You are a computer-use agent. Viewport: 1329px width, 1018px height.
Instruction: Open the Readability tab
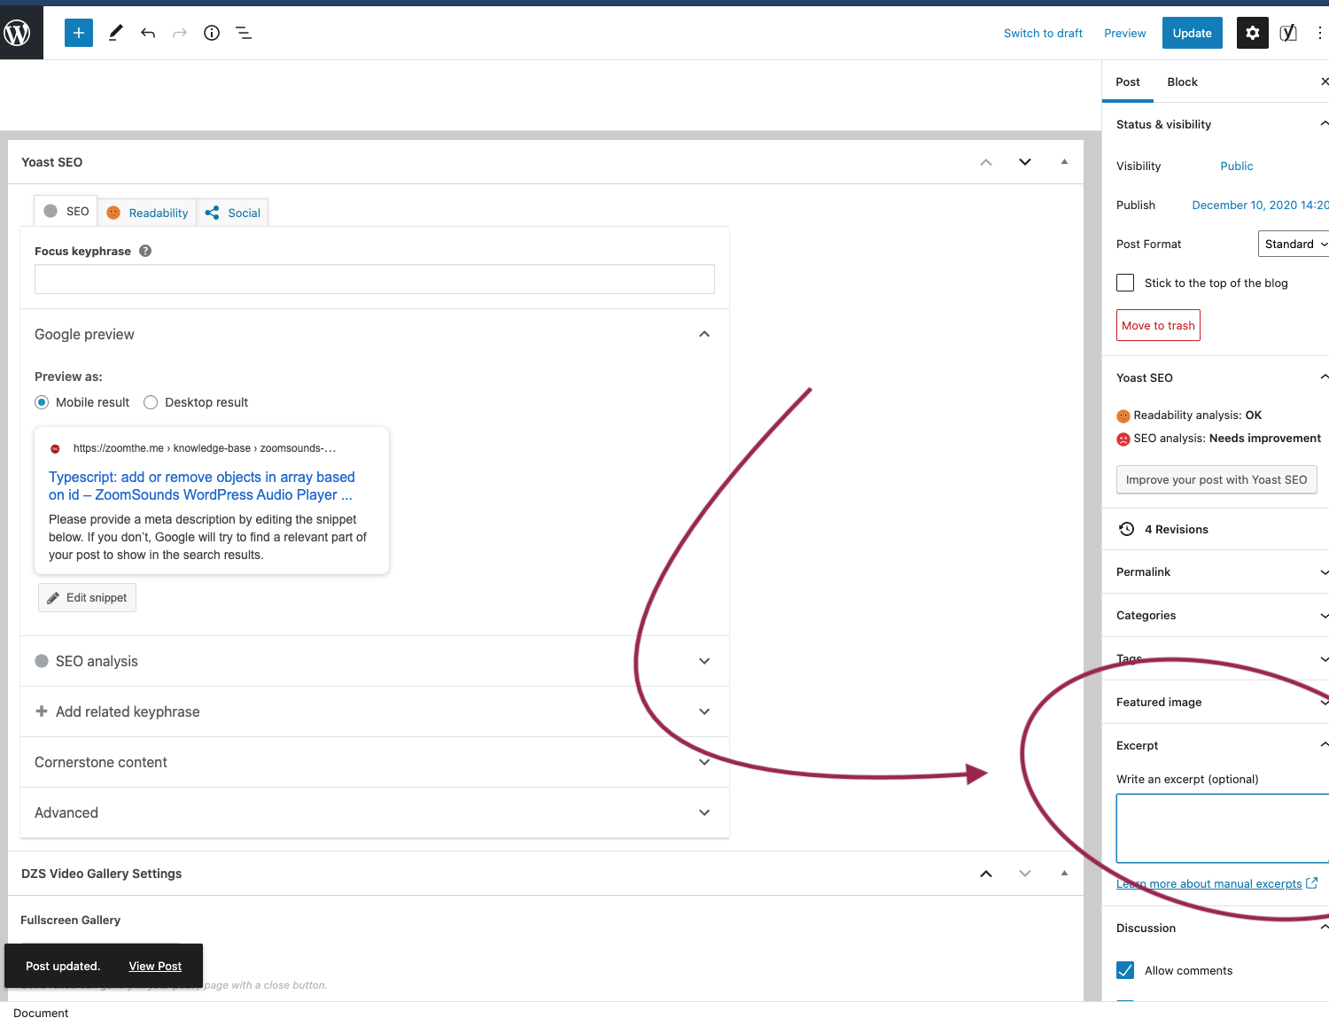(x=147, y=213)
